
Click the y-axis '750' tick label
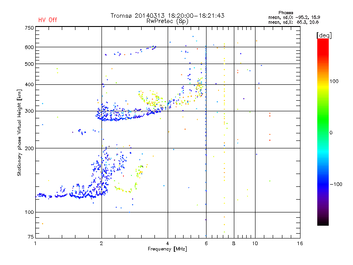[30, 28]
